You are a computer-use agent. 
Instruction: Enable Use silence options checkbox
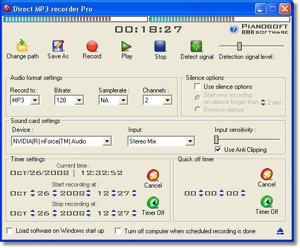[197, 86]
